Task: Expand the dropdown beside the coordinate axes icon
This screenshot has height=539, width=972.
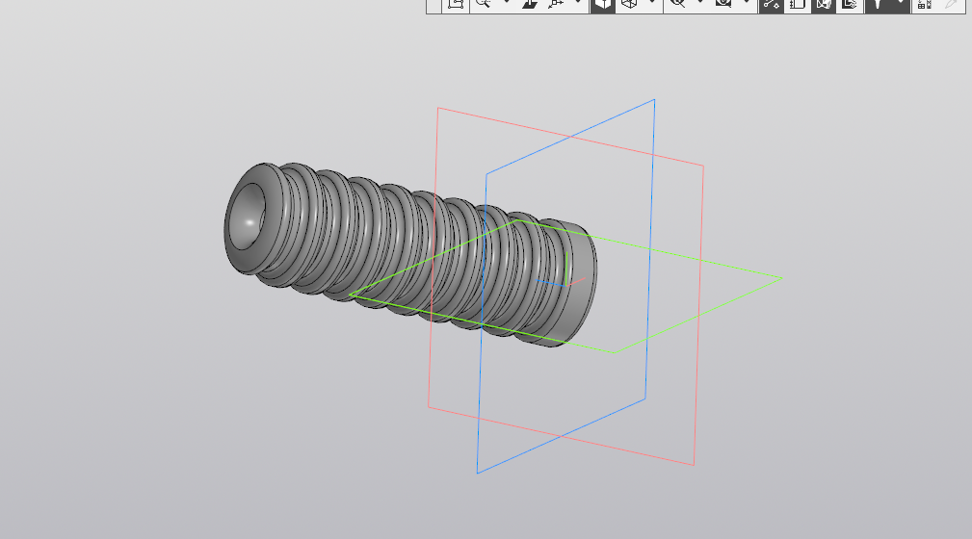Action: [578, 3]
